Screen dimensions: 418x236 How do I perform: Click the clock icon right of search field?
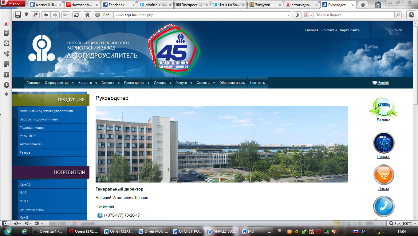tap(411, 15)
